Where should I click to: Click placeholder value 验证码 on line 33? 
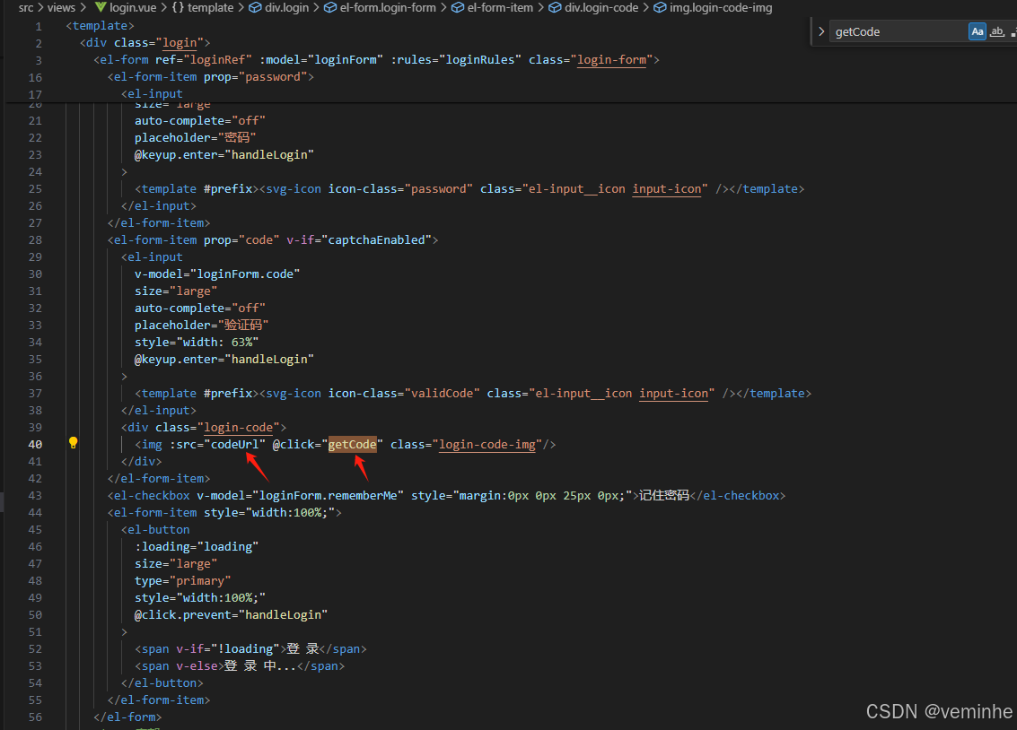(x=243, y=326)
